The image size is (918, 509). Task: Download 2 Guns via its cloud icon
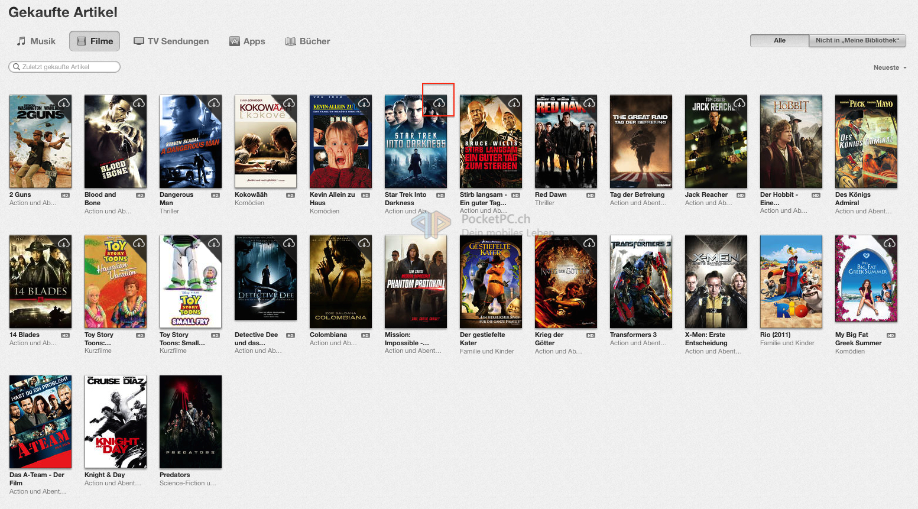coord(64,103)
